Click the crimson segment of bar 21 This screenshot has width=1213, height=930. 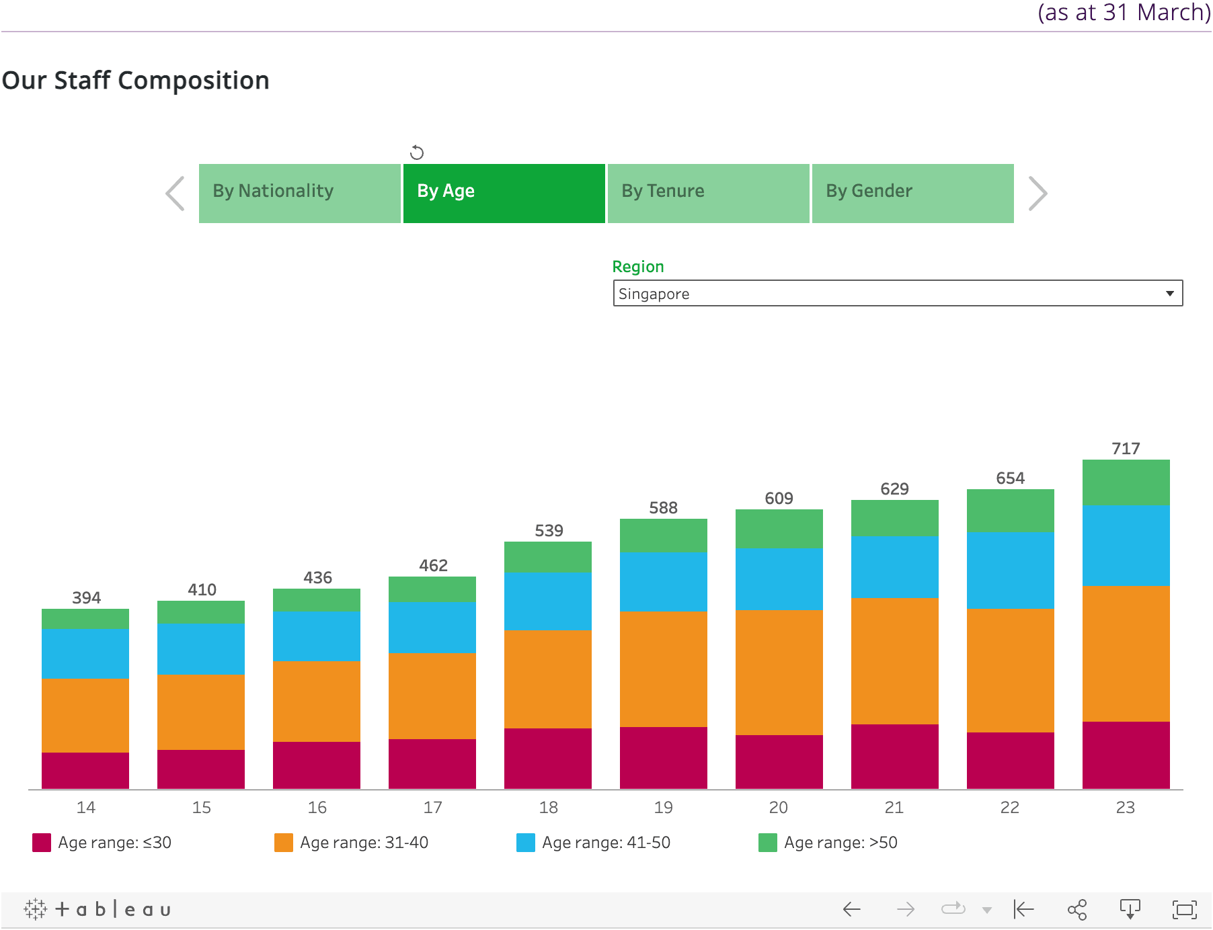(x=895, y=757)
